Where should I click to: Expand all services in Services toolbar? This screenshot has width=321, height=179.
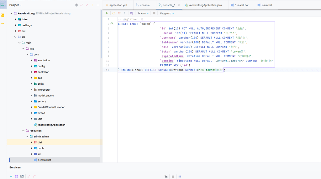click(29, 177)
